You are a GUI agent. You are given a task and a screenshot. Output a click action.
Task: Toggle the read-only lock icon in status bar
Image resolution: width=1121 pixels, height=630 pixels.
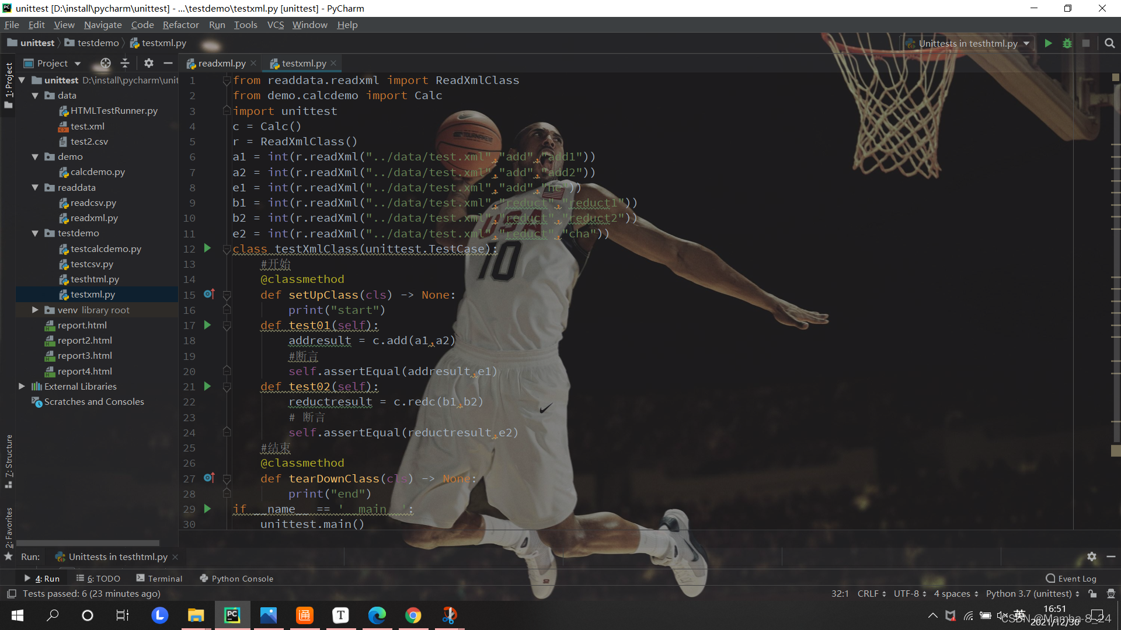coord(1092,593)
